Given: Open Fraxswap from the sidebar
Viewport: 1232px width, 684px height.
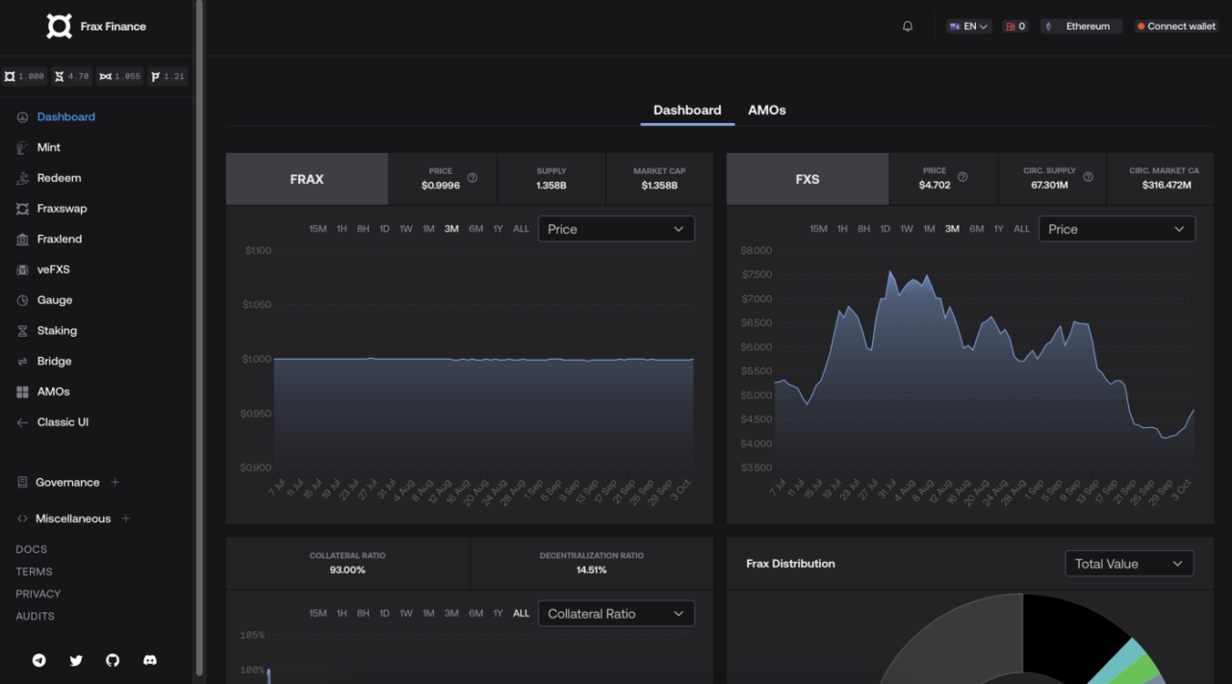Looking at the screenshot, I should pyautogui.click(x=63, y=209).
